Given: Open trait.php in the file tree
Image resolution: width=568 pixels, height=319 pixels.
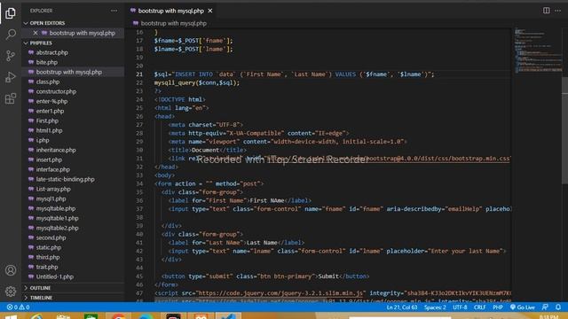Looking at the screenshot, I should 47,268.
